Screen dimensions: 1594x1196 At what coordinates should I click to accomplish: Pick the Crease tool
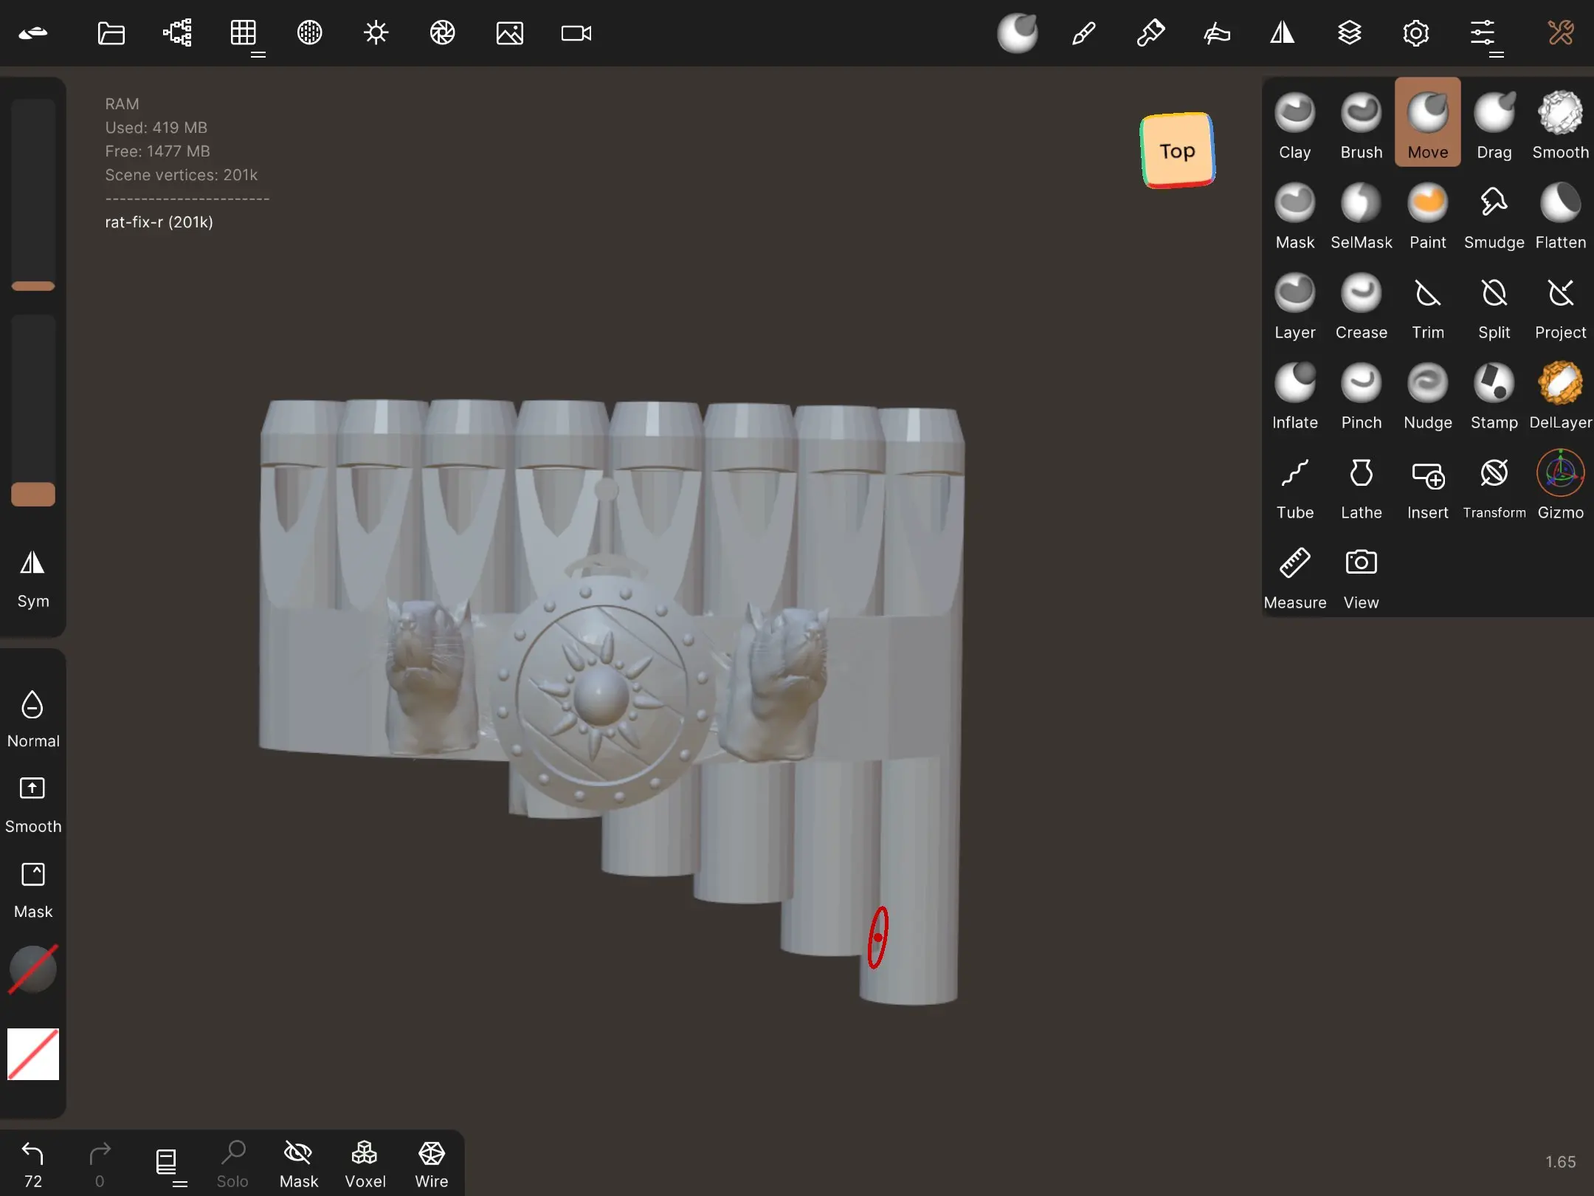(1361, 305)
